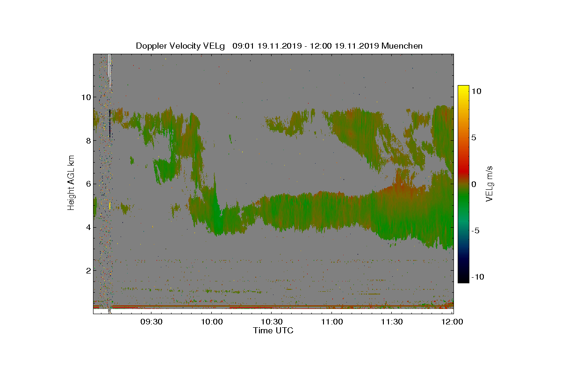Click the 'Time UTC' axis label
The image size is (561, 374).
pyautogui.click(x=273, y=331)
